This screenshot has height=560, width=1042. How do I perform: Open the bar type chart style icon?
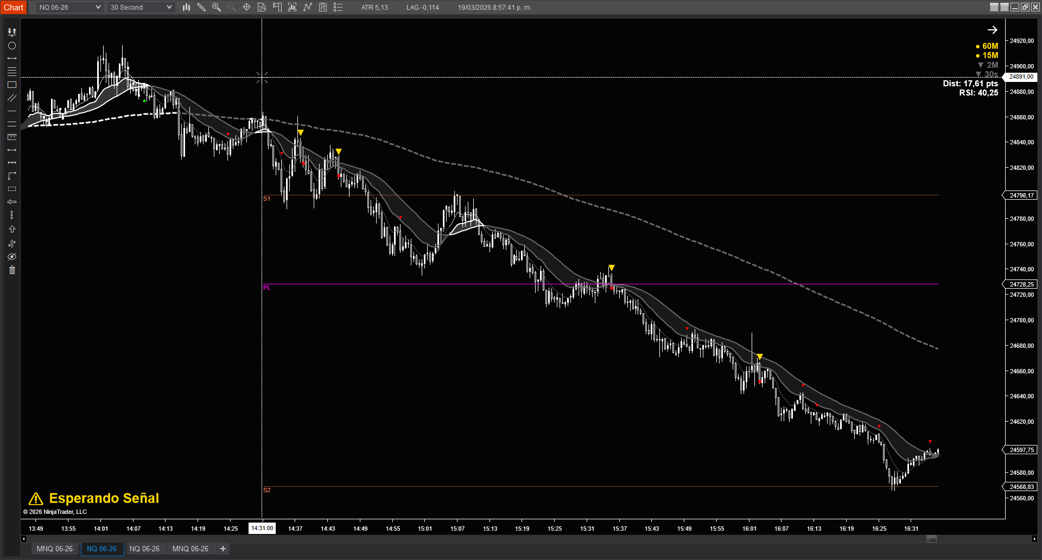(x=186, y=7)
